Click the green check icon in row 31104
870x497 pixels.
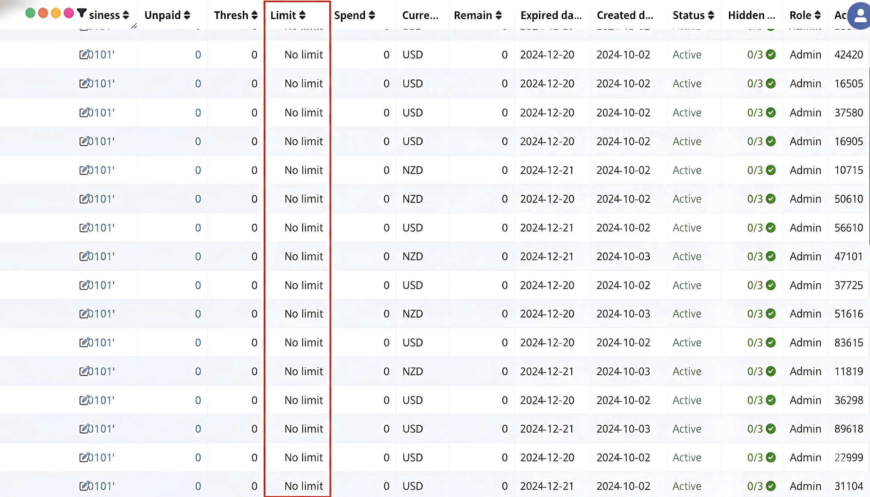(771, 486)
